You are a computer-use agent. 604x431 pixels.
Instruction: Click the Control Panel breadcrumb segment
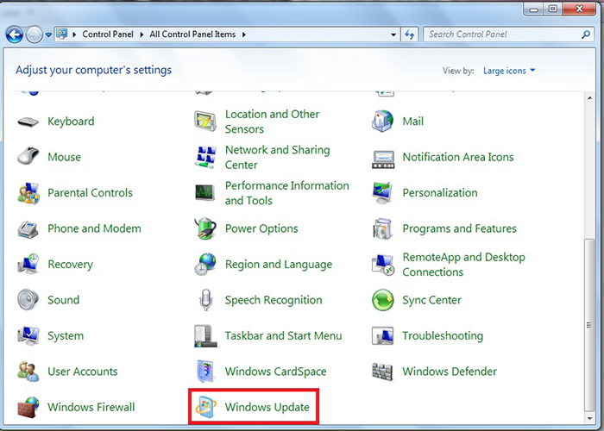pos(107,34)
